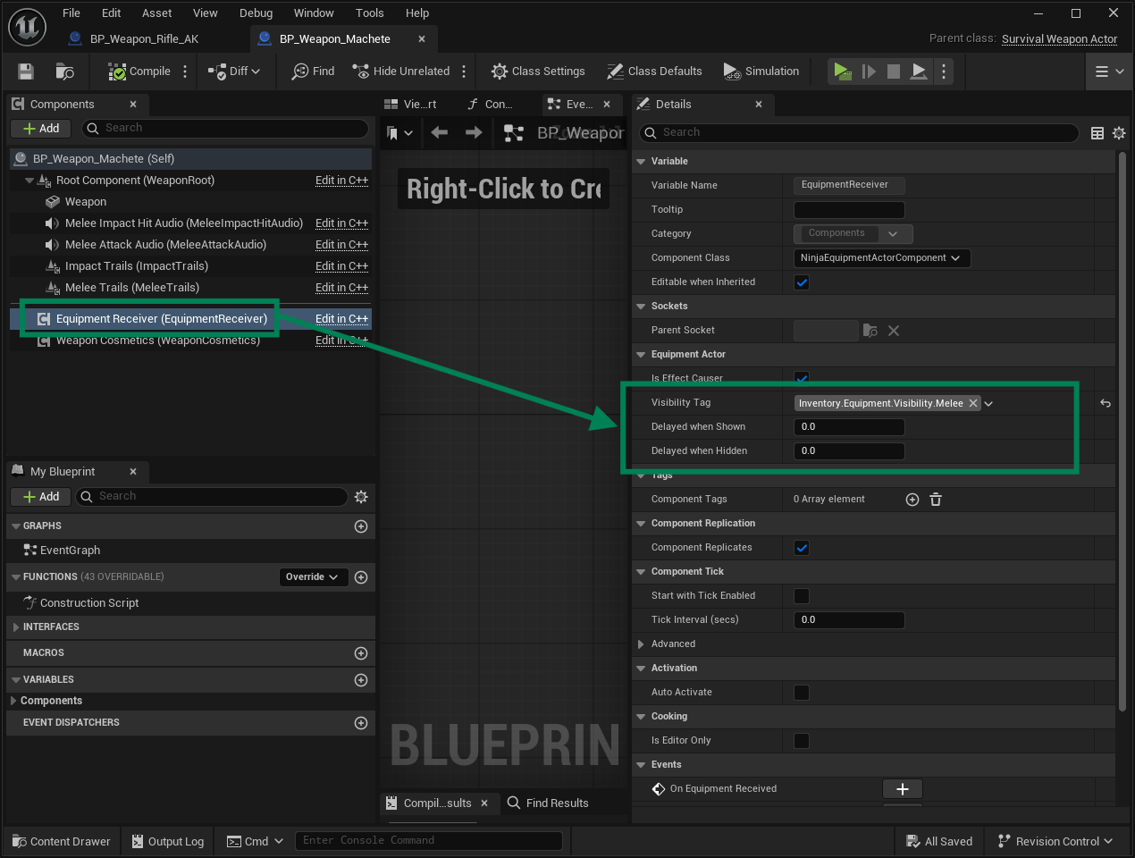This screenshot has height=858, width=1135.
Task: Open the Diff tool
Action: 232,71
